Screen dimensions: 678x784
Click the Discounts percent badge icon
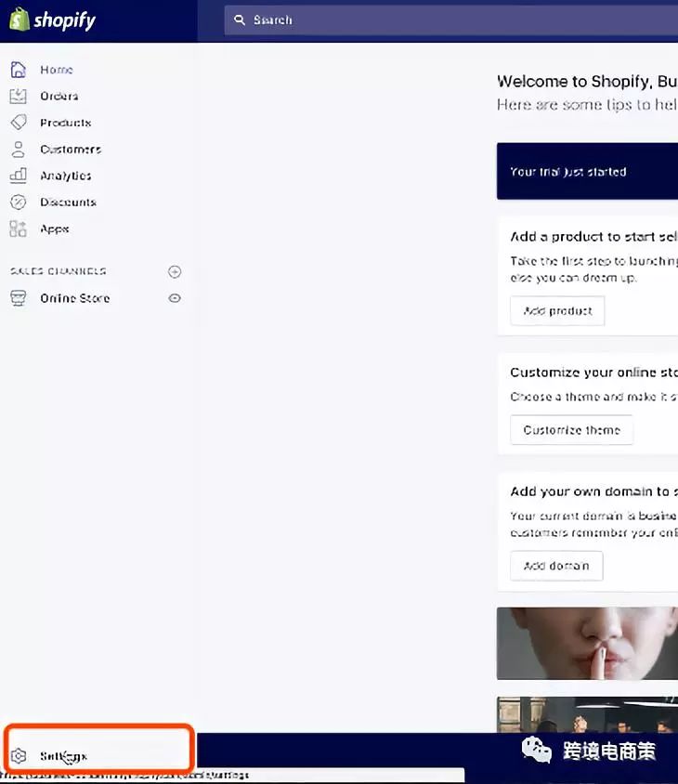[x=19, y=202]
